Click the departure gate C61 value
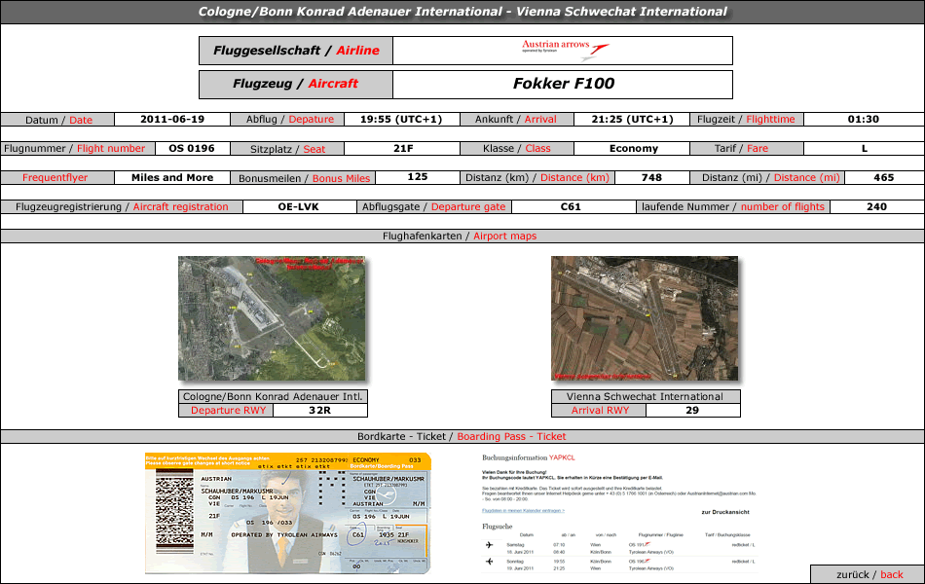Viewport: 925px width, 584px height. click(571, 206)
